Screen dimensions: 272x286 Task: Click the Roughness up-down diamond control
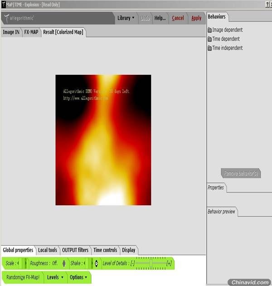(64, 263)
